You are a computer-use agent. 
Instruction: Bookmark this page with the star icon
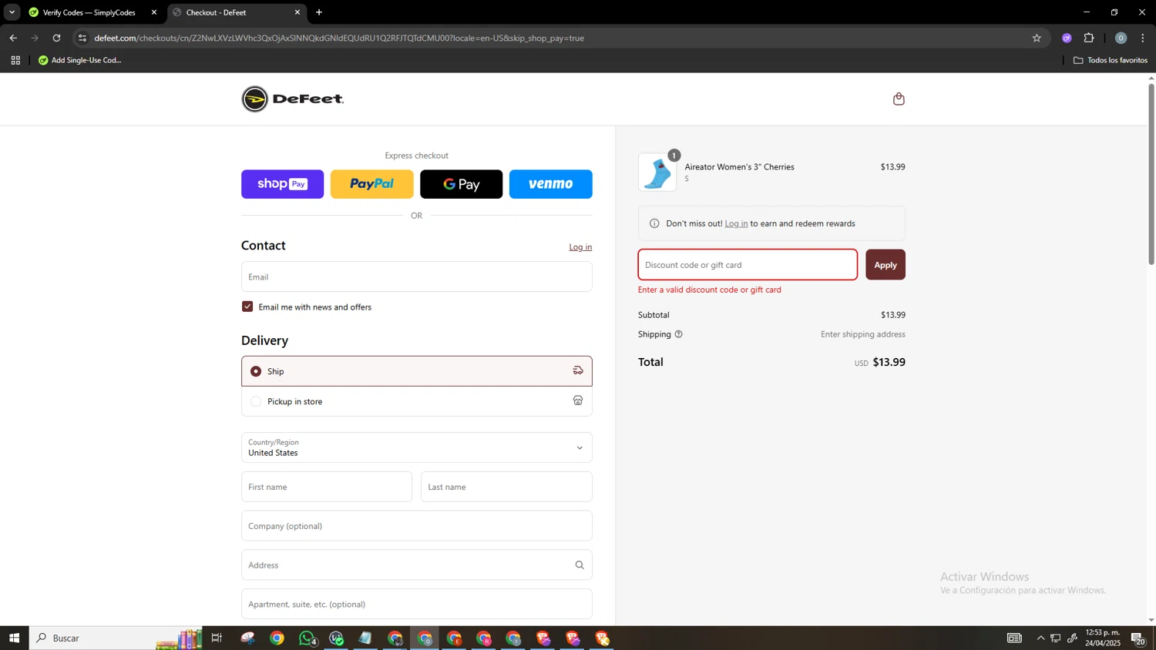coord(1037,38)
